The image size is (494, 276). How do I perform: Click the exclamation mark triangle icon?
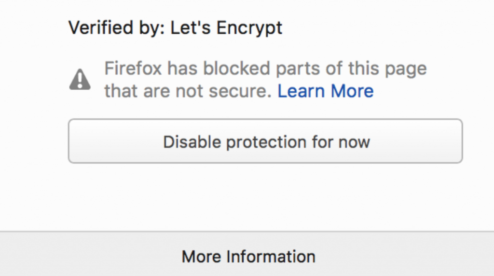coord(80,80)
